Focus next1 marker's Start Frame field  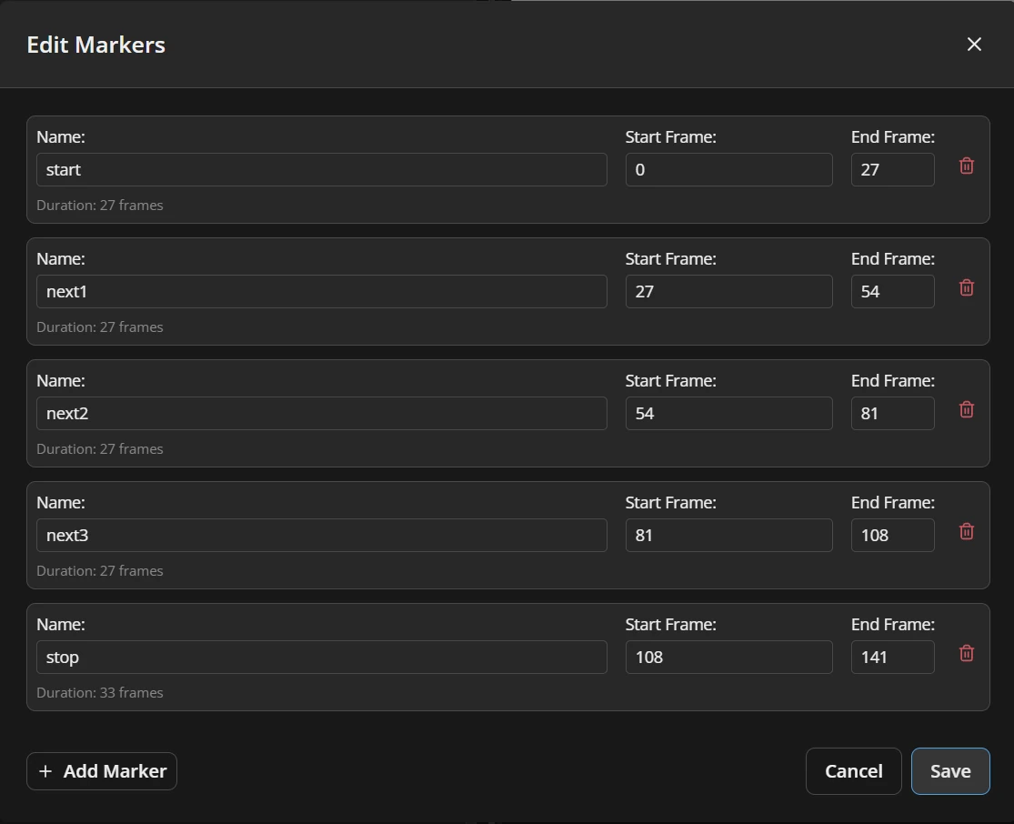[x=728, y=292]
